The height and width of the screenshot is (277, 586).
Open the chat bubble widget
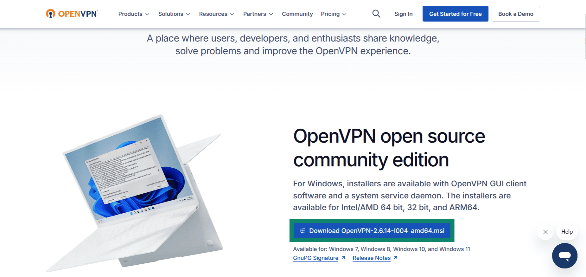[x=564, y=255]
